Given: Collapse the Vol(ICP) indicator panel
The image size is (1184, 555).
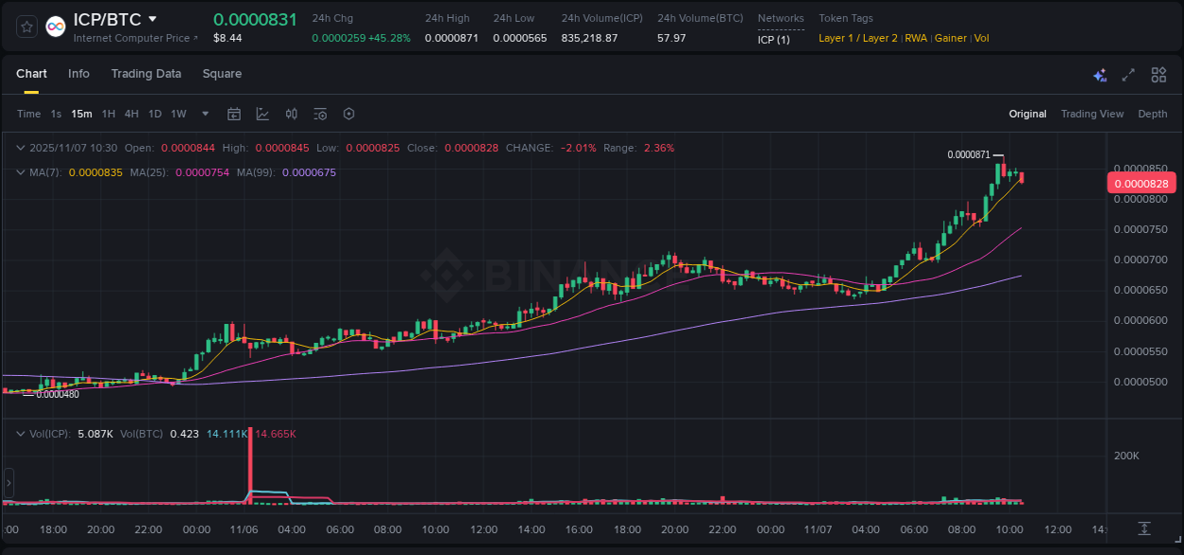Looking at the screenshot, I should click(21, 434).
